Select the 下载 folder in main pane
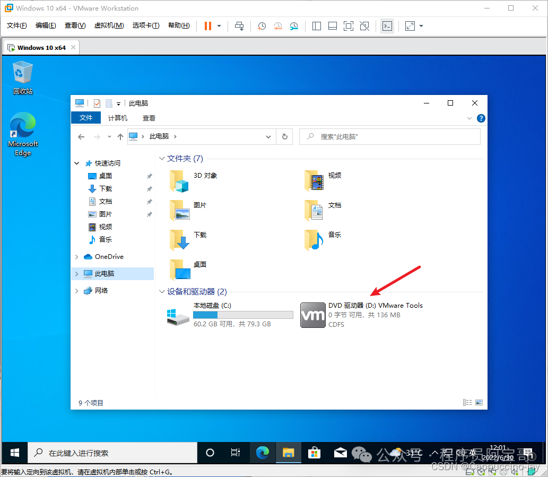 [189, 240]
